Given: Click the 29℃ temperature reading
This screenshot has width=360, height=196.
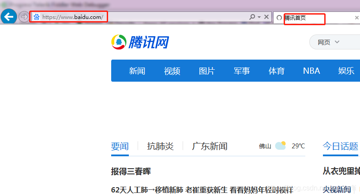Looking at the screenshot, I should pos(298,146).
